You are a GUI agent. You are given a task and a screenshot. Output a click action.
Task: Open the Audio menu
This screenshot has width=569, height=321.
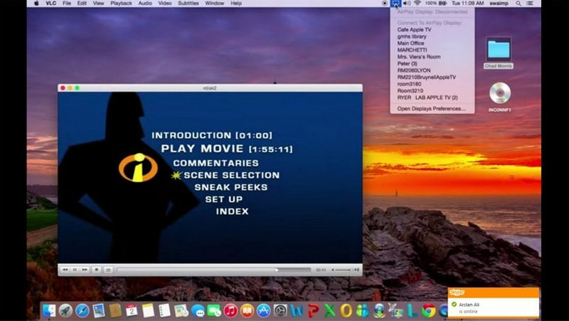(x=145, y=4)
